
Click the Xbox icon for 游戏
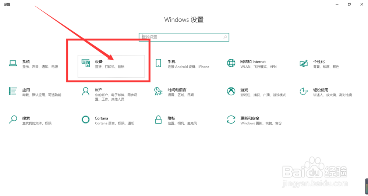tap(231, 91)
